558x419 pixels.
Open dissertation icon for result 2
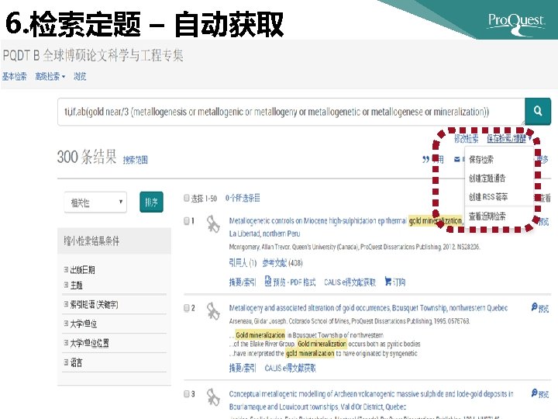[213, 311]
